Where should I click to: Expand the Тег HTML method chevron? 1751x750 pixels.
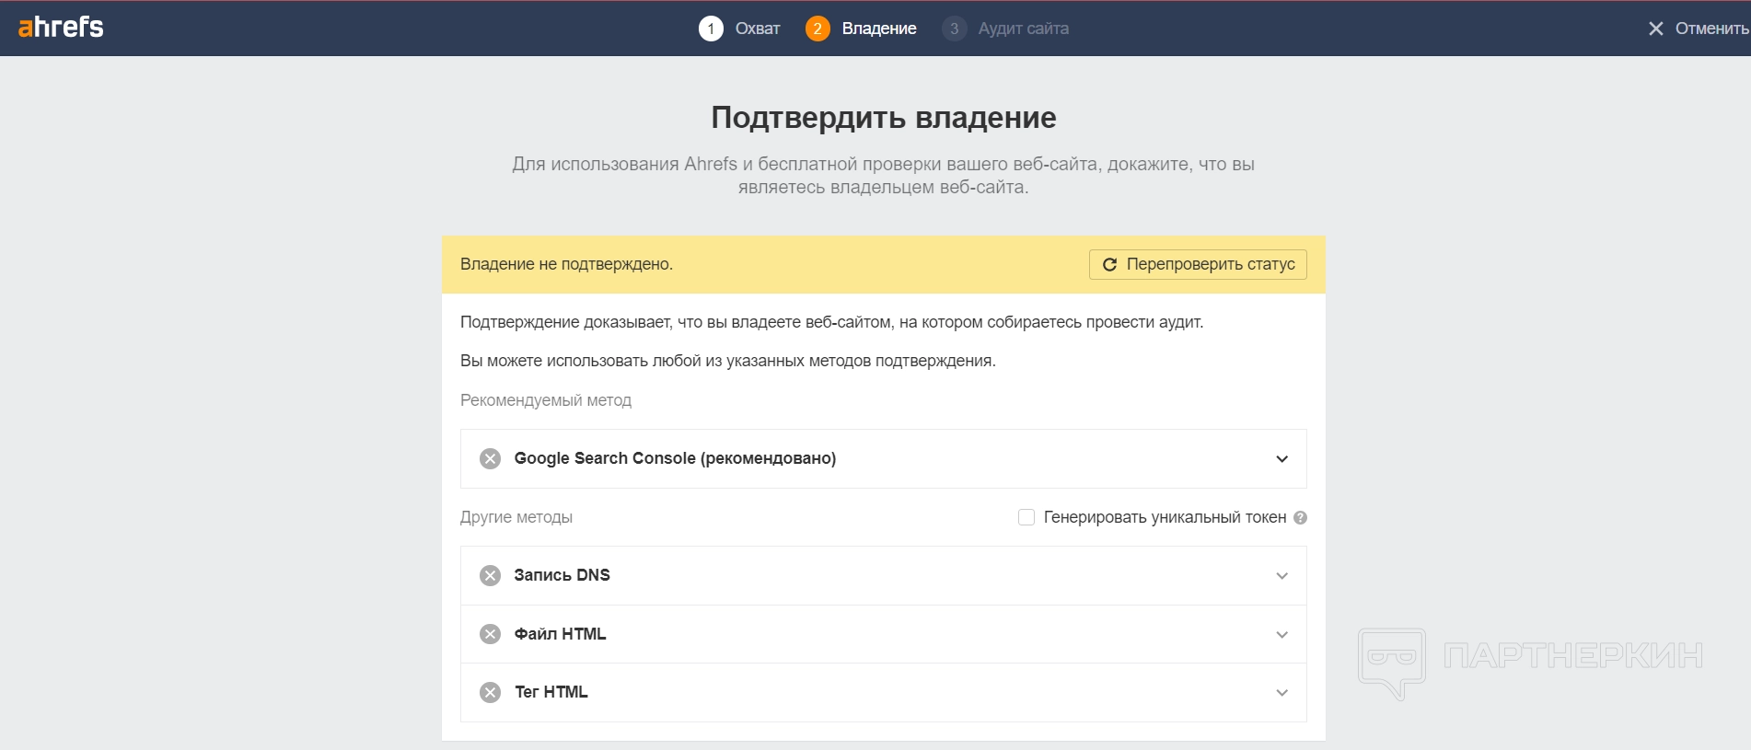click(1281, 693)
